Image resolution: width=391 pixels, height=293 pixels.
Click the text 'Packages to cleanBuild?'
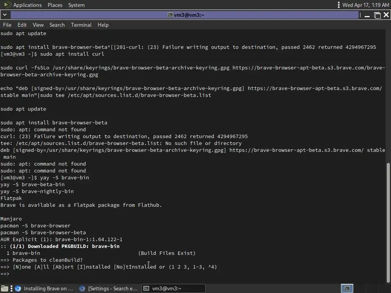tap(48, 260)
